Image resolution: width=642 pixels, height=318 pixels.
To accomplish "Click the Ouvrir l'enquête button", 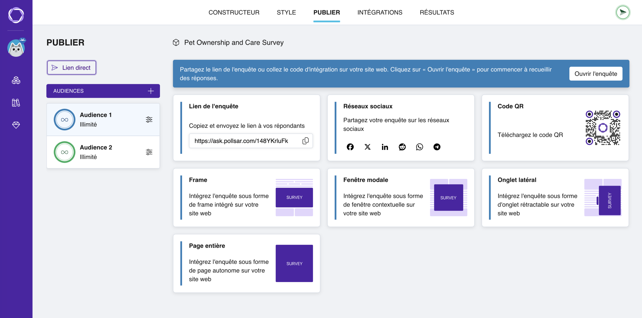I will [596, 74].
